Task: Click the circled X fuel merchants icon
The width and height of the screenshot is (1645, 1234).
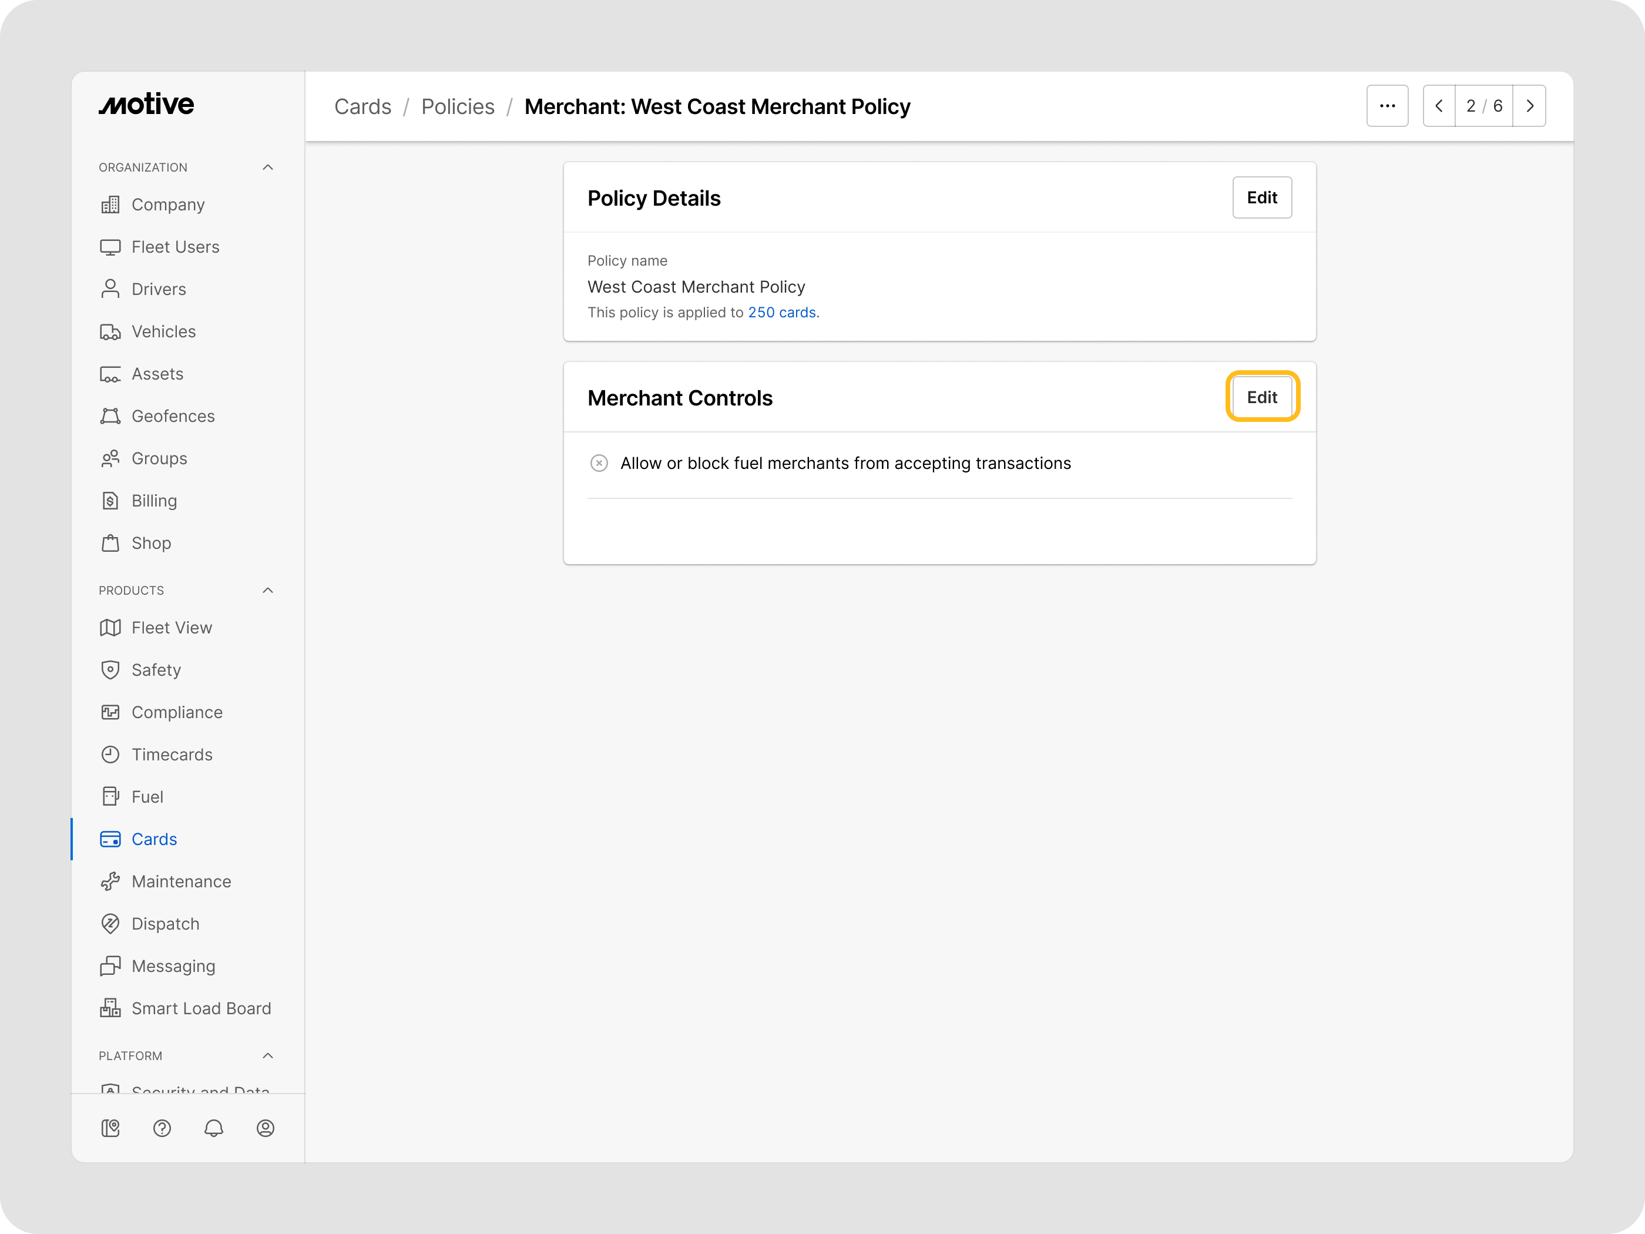Action: (x=599, y=464)
